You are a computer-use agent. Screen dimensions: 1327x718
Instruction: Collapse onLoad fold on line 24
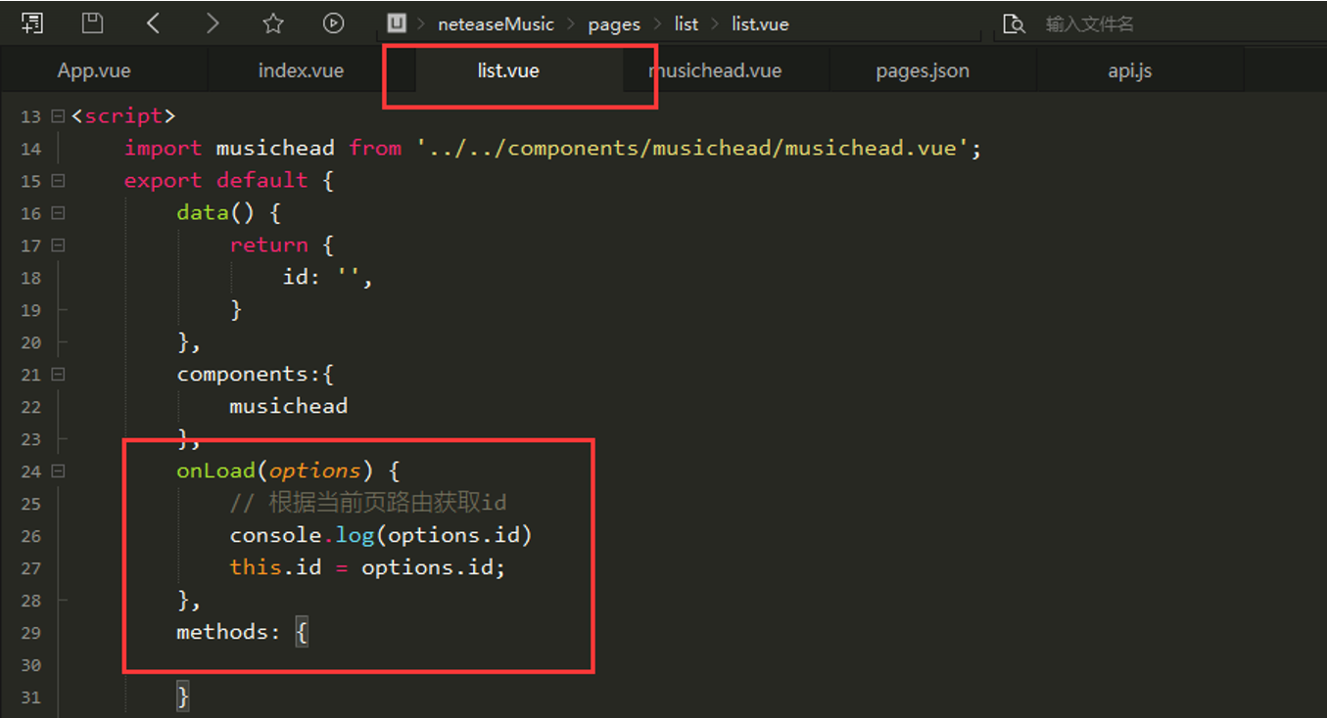click(x=58, y=471)
